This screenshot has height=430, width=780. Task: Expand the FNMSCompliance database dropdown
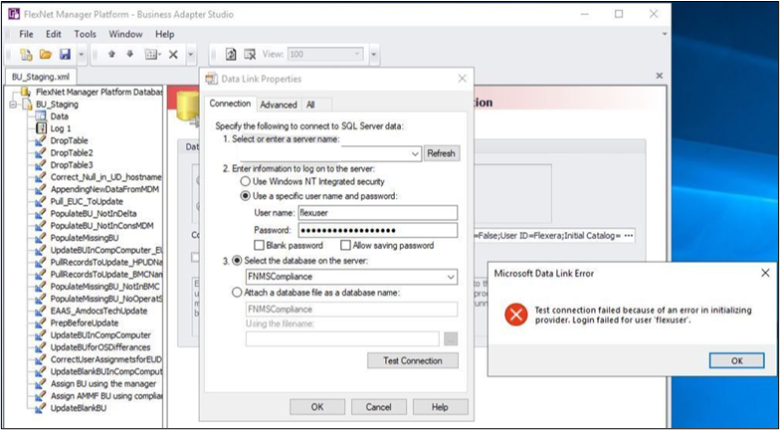click(x=451, y=276)
